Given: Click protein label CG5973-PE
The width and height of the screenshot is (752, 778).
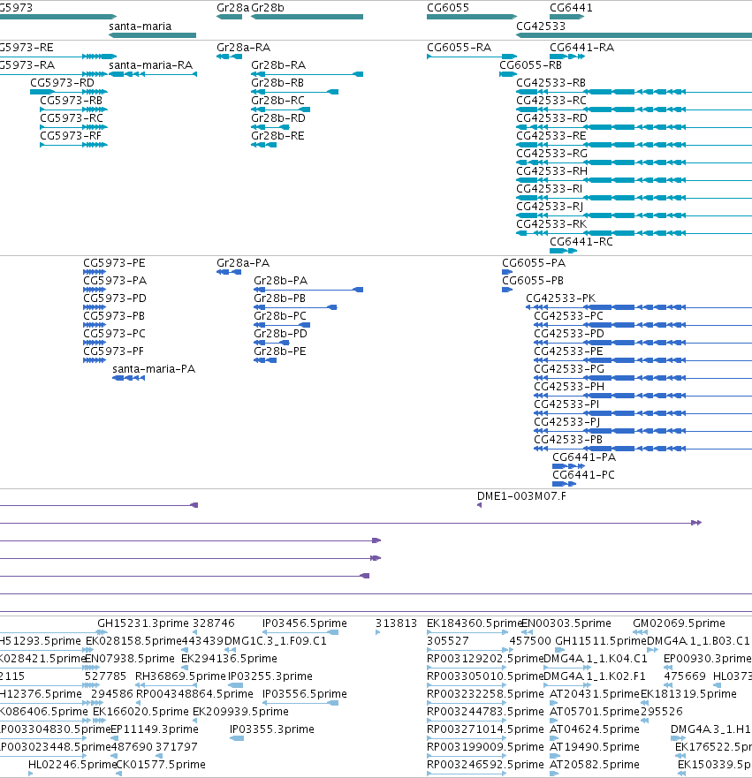Looking at the screenshot, I should click(x=114, y=263).
